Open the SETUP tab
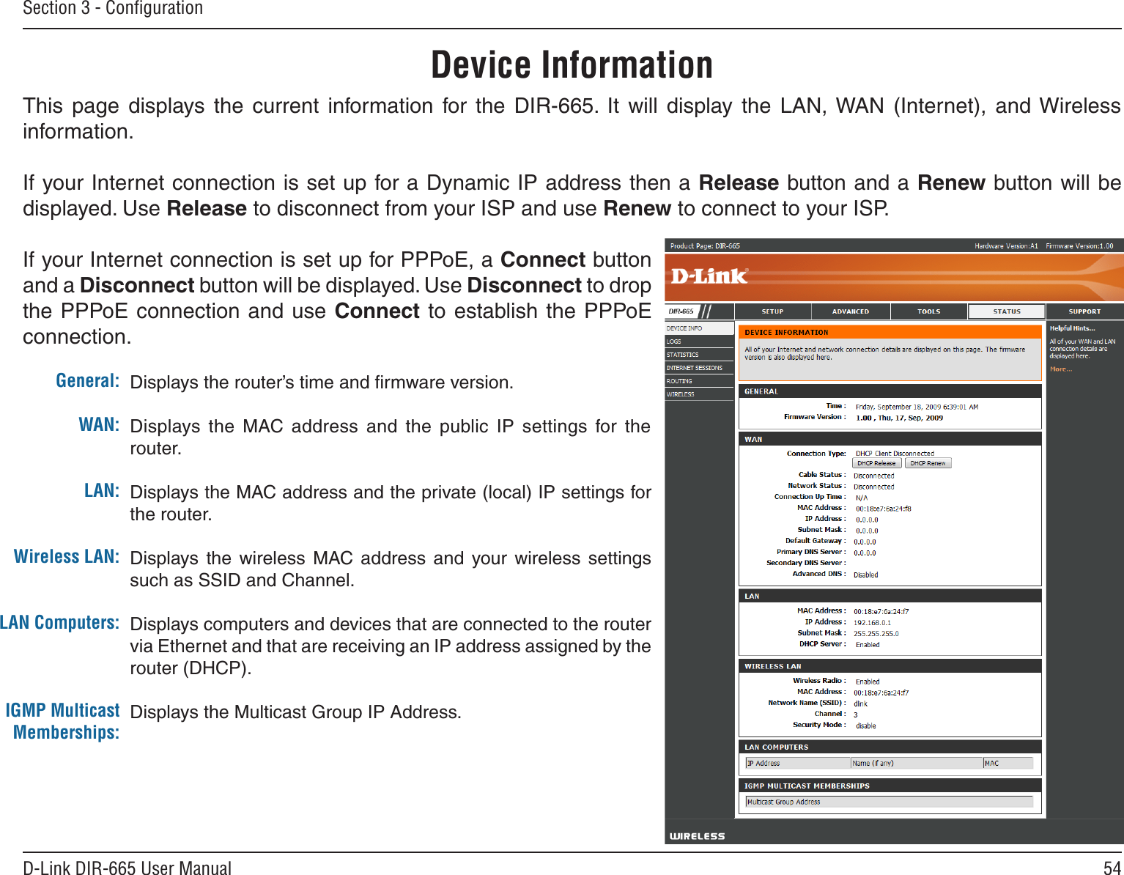 click(x=772, y=311)
